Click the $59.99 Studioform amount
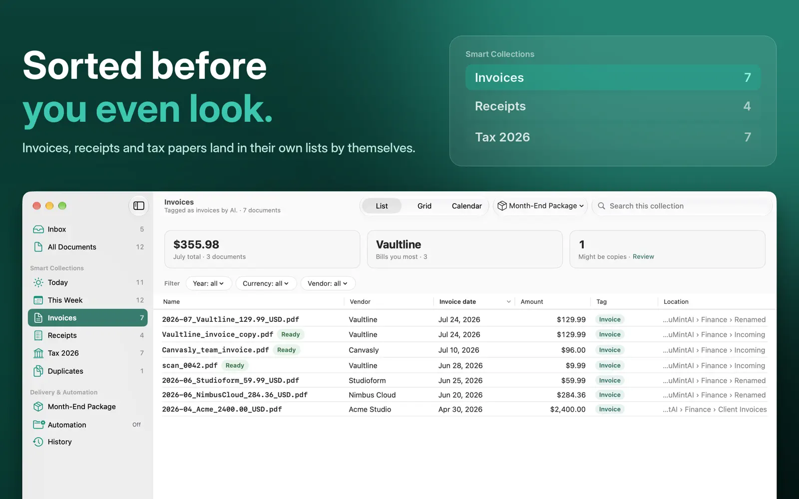The height and width of the screenshot is (499, 799). click(x=573, y=380)
